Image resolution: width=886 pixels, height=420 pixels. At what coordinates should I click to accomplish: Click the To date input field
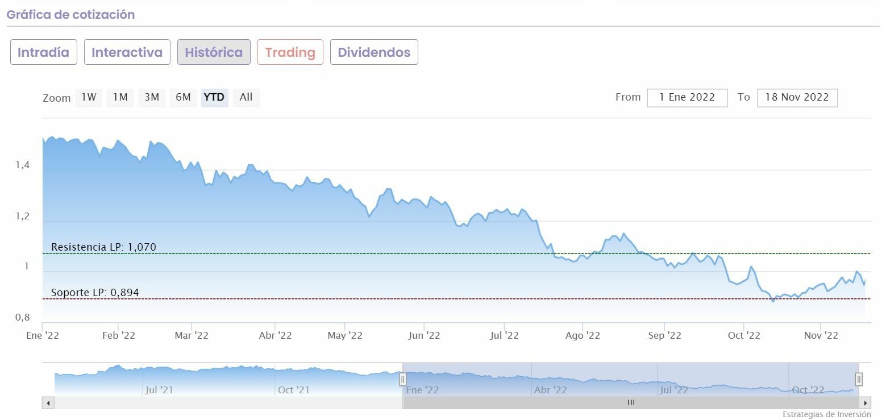(x=797, y=97)
